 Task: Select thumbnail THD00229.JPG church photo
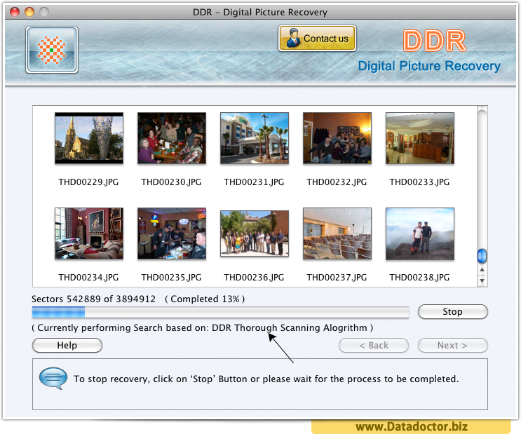89,138
